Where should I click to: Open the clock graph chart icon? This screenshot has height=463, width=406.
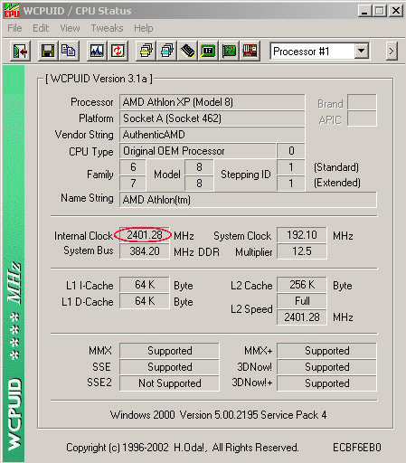[97, 52]
